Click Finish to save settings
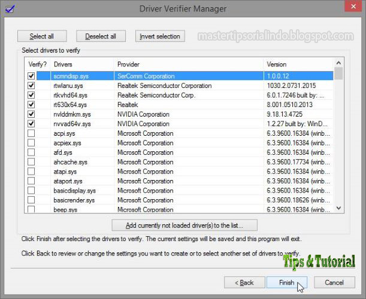 coord(287,282)
